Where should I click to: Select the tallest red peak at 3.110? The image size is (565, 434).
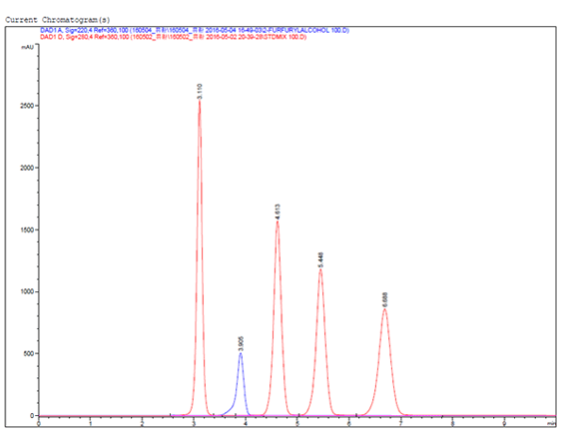[200, 257]
